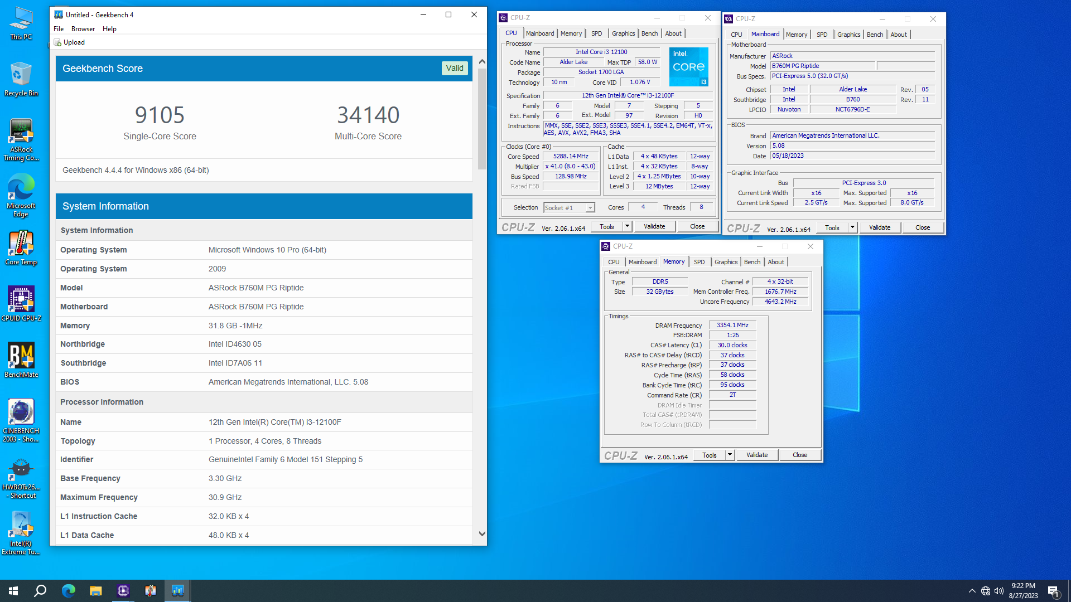Open Intel Extreme Tuning desktop shortcut
Screen dimensions: 1071x602
pos(21,533)
